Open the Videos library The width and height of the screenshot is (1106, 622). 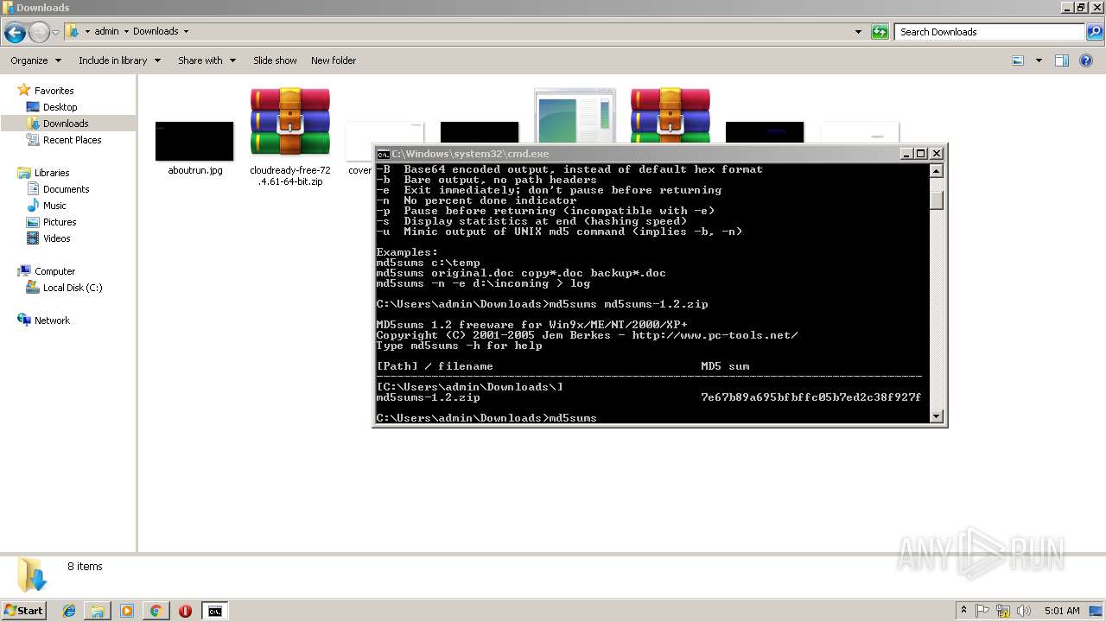pos(56,238)
